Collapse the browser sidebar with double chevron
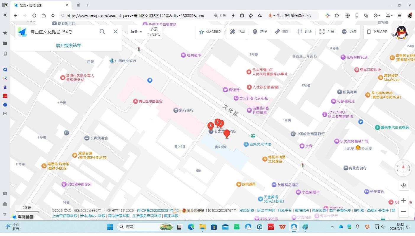The height and width of the screenshot is (236, 415). [x=5, y=15]
